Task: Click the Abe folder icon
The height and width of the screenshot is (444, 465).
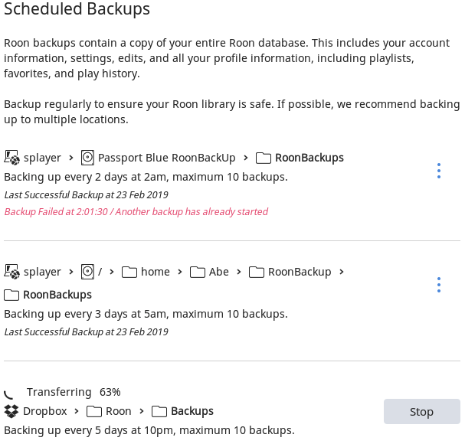Action: [x=198, y=272]
